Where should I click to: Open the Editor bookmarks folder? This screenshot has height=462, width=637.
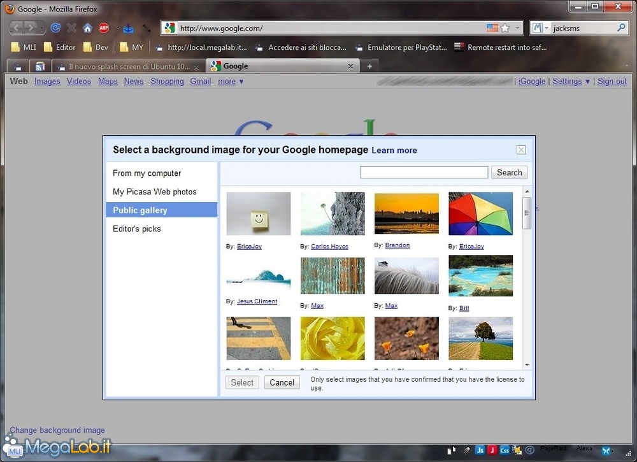tap(59, 47)
